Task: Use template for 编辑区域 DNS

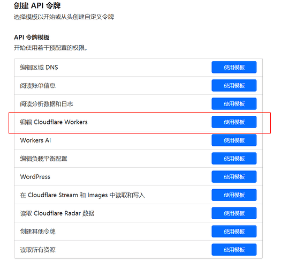Action: tap(234, 67)
